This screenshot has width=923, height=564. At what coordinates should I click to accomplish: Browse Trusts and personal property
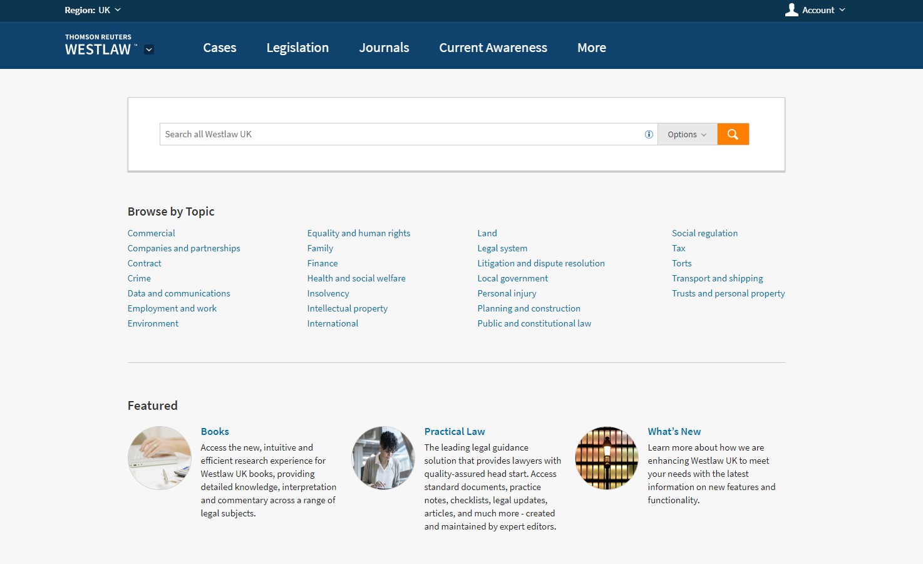pos(728,293)
